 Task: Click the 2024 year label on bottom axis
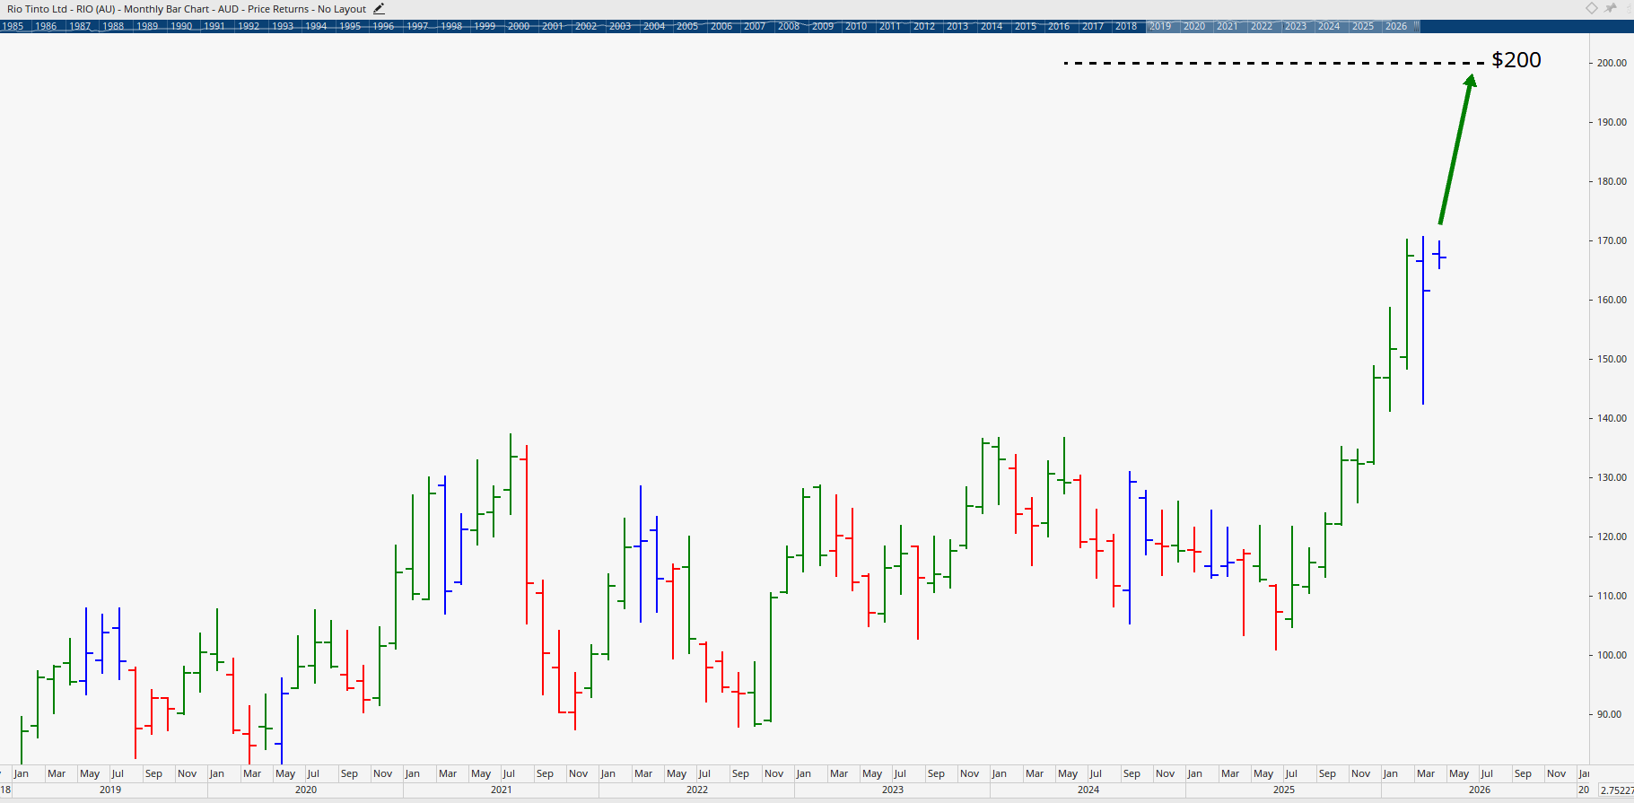[1088, 790]
